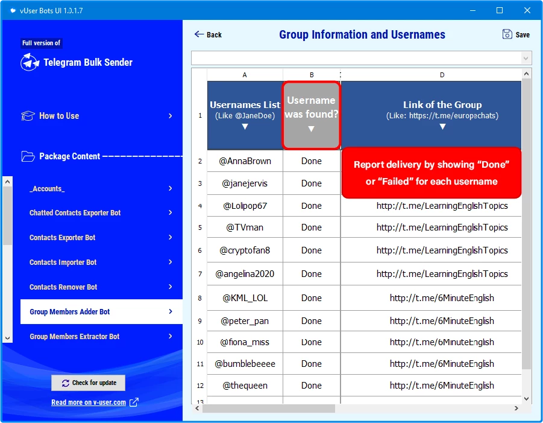Open Chatted Contacts Exporter Bot

point(101,212)
